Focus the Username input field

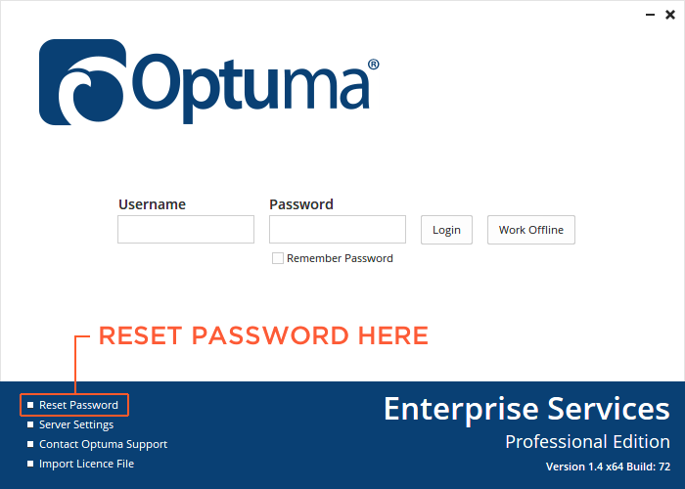pos(186,229)
